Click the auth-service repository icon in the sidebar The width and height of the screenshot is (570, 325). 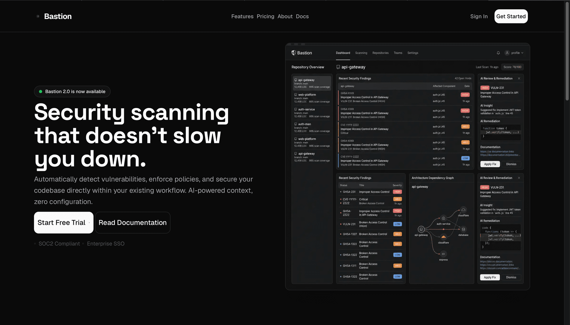[296, 109]
